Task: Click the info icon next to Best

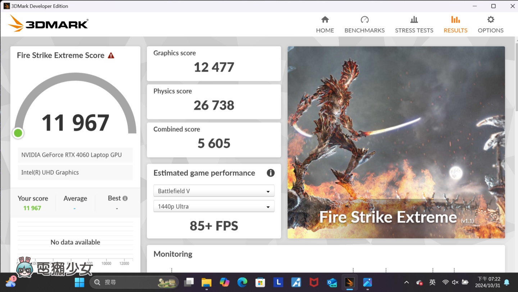Action: (x=125, y=198)
